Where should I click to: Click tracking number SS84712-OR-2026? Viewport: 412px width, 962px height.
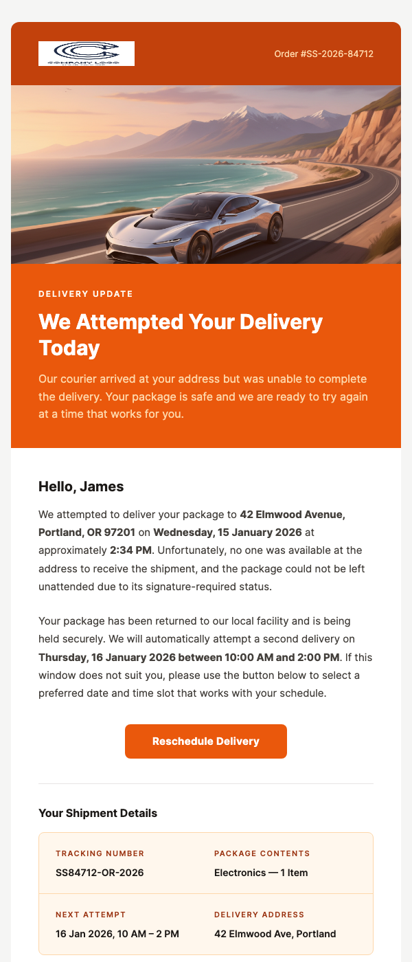pyautogui.click(x=100, y=872)
